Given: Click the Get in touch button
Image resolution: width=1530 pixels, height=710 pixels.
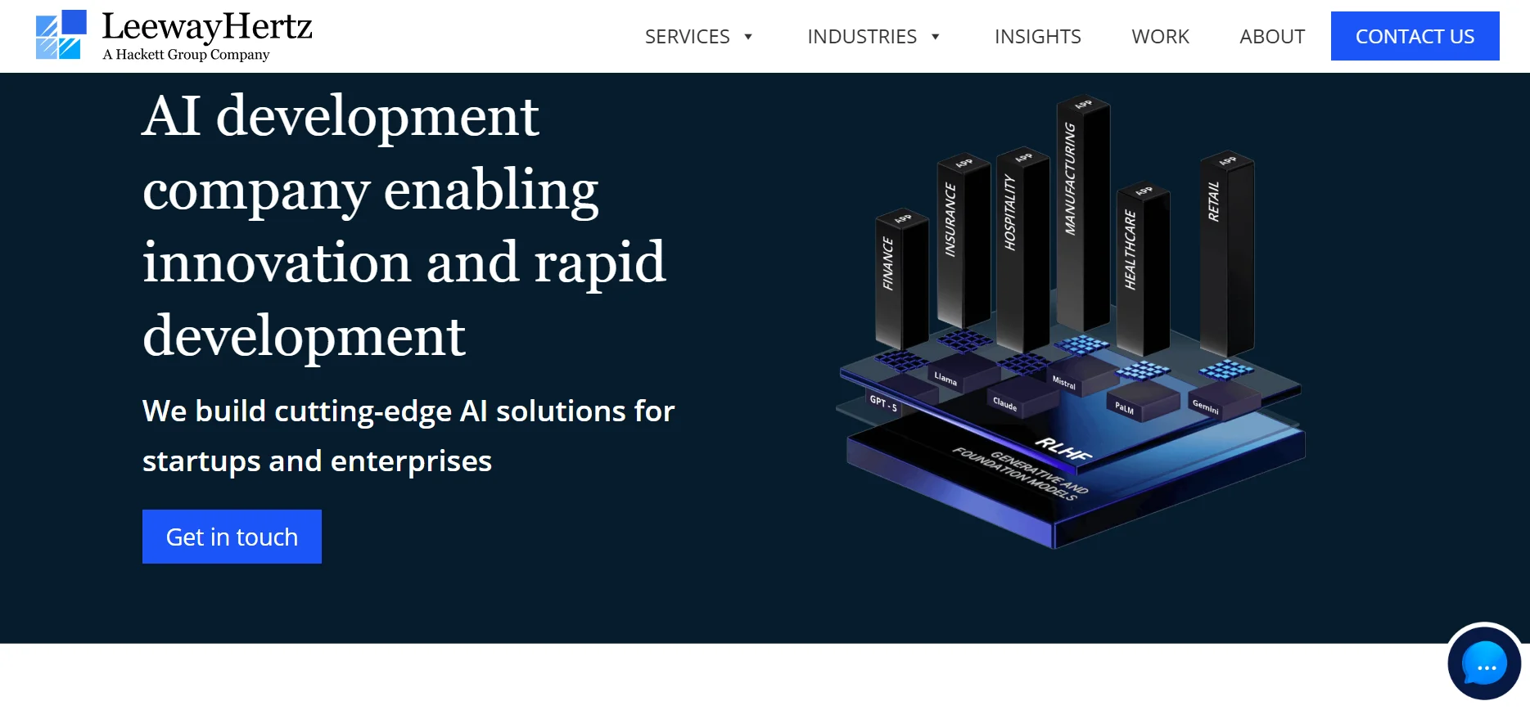Looking at the screenshot, I should [232, 537].
